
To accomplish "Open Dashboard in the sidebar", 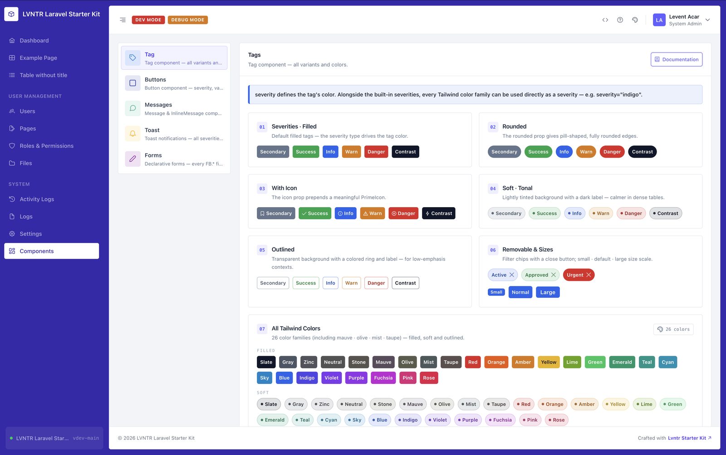I will (x=52, y=41).
